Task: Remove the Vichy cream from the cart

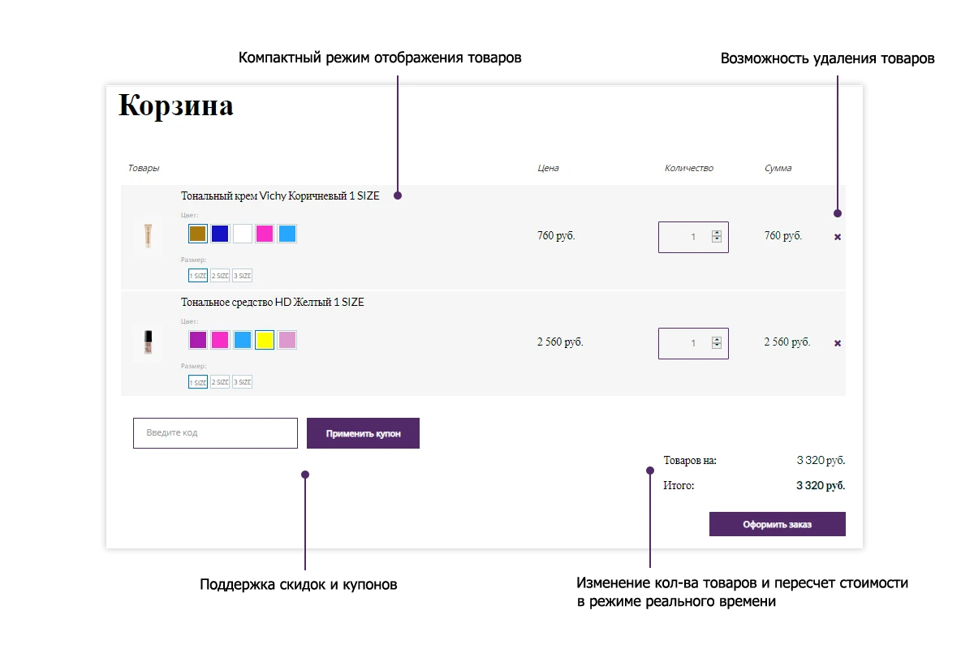Action: [838, 237]
